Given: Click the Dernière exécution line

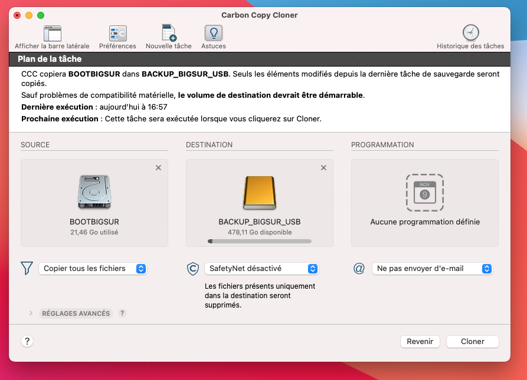Looking at the screenshot, I should click(x=94, y=107).
